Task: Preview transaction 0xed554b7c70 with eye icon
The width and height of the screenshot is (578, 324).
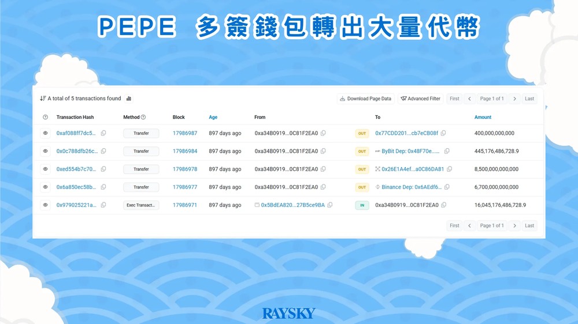Action: pyautogui.click(x=45, y=169)
